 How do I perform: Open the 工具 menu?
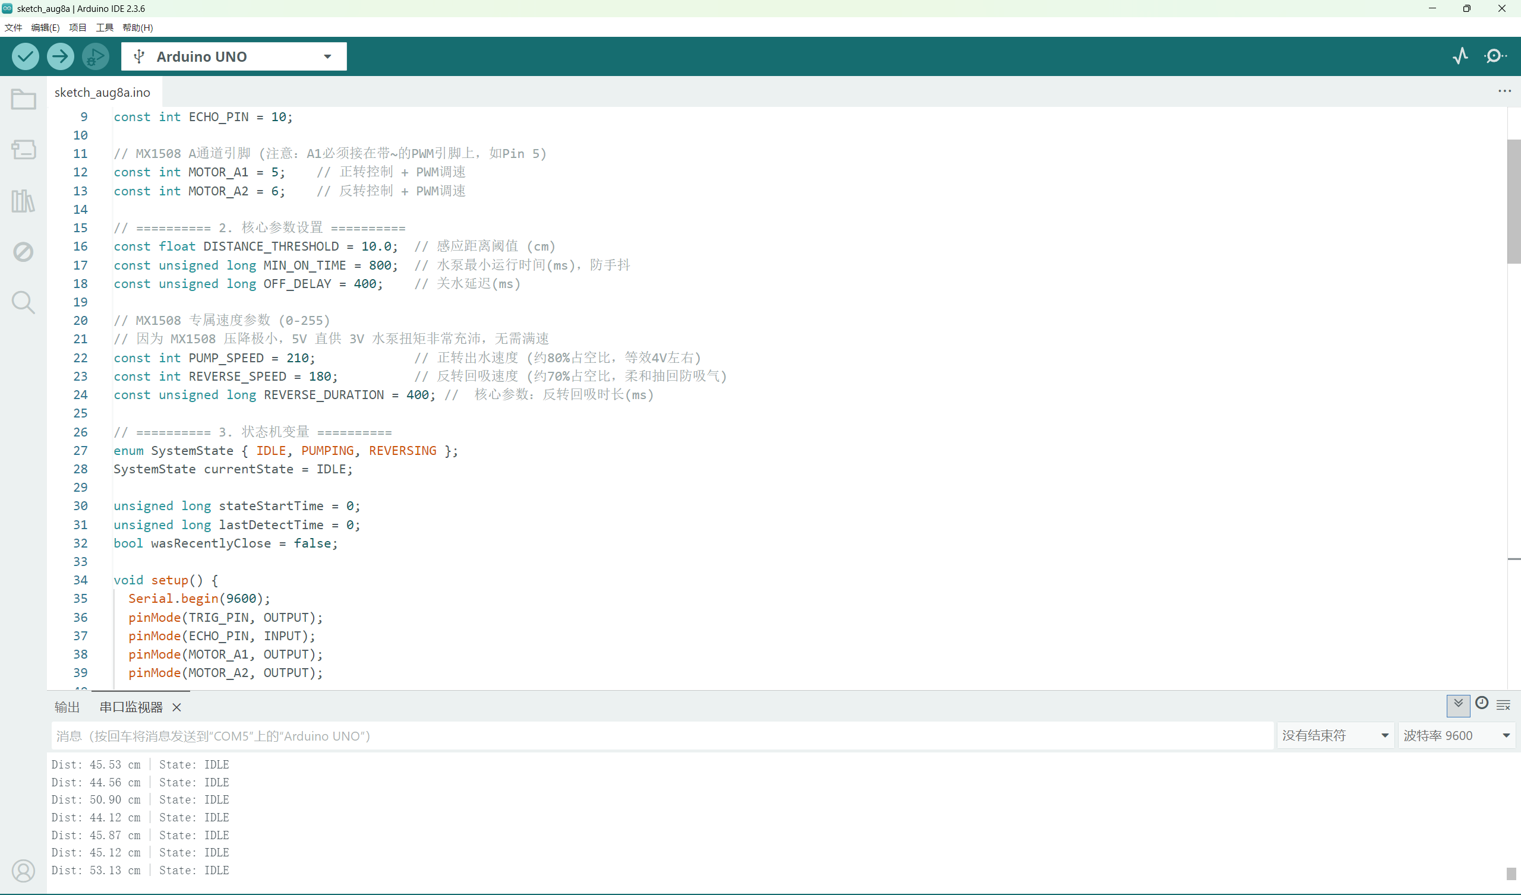tap(105, 28)
